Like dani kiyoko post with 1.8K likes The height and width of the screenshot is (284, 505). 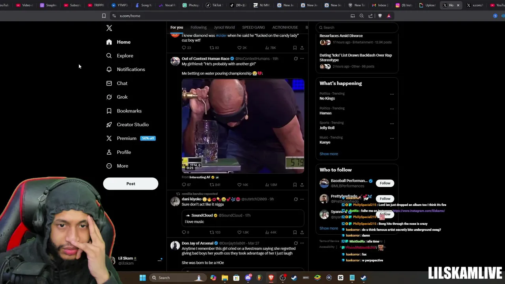(243, 232)
